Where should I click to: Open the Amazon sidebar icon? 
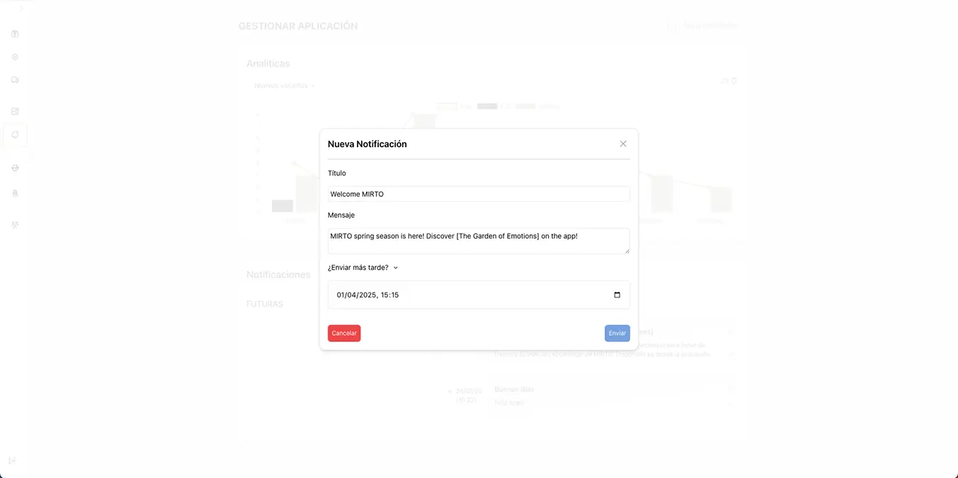[15, 193]
